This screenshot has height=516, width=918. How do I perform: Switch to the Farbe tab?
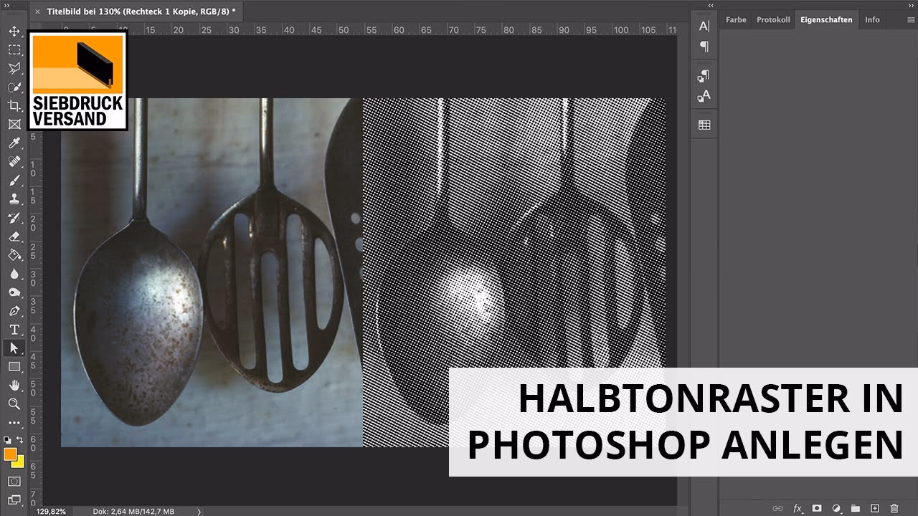pyautogui.click(x=736, y=19)
